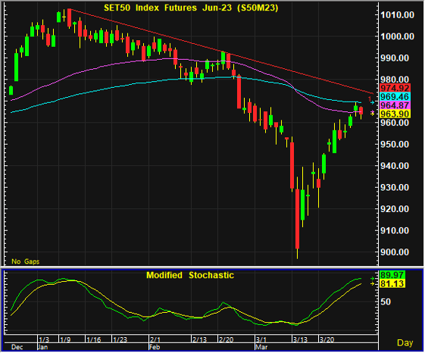
Task: Click the yellow arrow marker near 81.13
Action: pyautogui.click(x=373, y=283)
